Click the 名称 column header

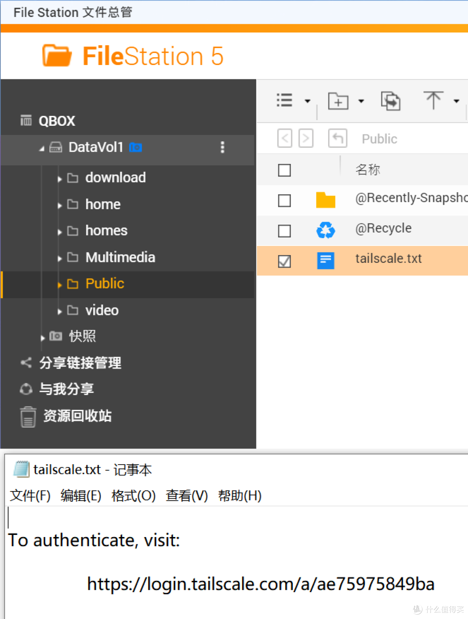pyautogui.click(x=367, y=170)
